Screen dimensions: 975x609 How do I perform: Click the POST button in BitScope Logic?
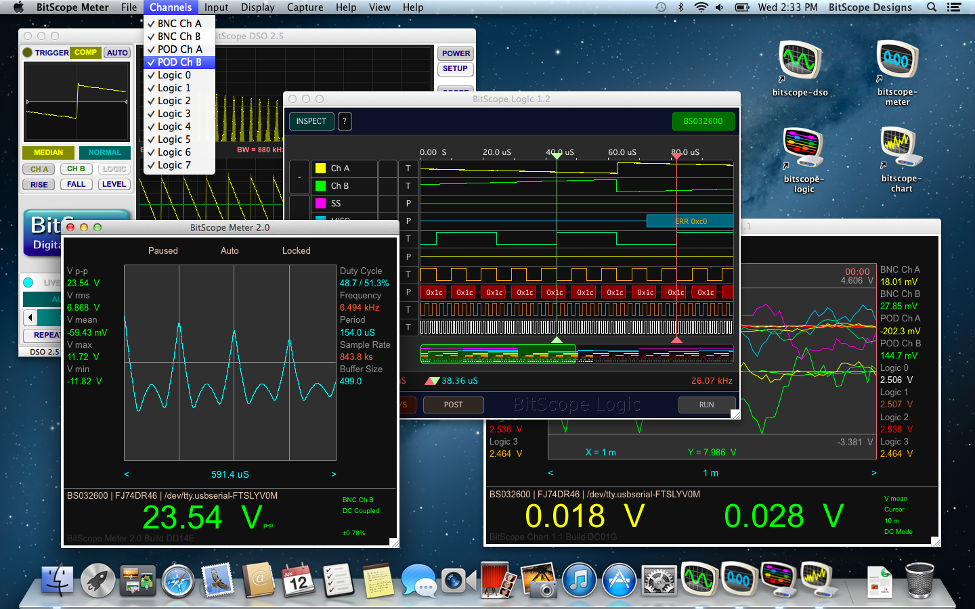click(x=454, y=405)
